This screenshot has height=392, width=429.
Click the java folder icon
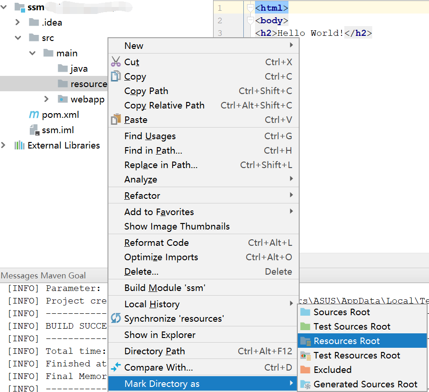(63, 68)
